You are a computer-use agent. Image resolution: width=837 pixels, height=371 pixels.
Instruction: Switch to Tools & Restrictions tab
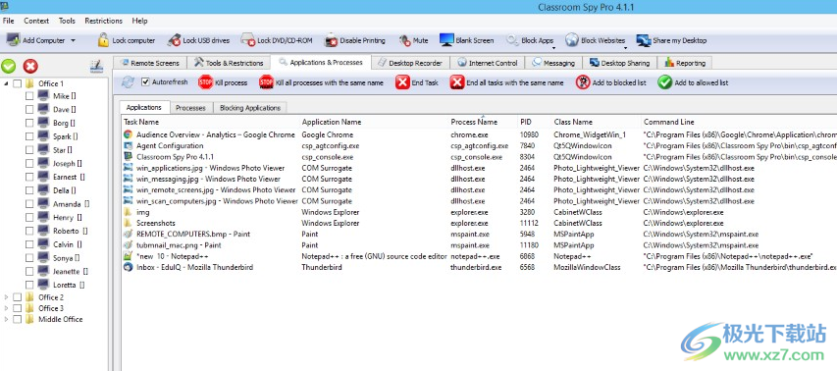click(229, 63)
